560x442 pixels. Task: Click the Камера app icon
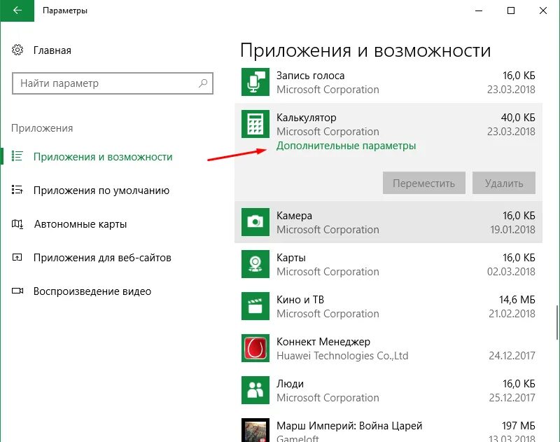coord(255,222)
